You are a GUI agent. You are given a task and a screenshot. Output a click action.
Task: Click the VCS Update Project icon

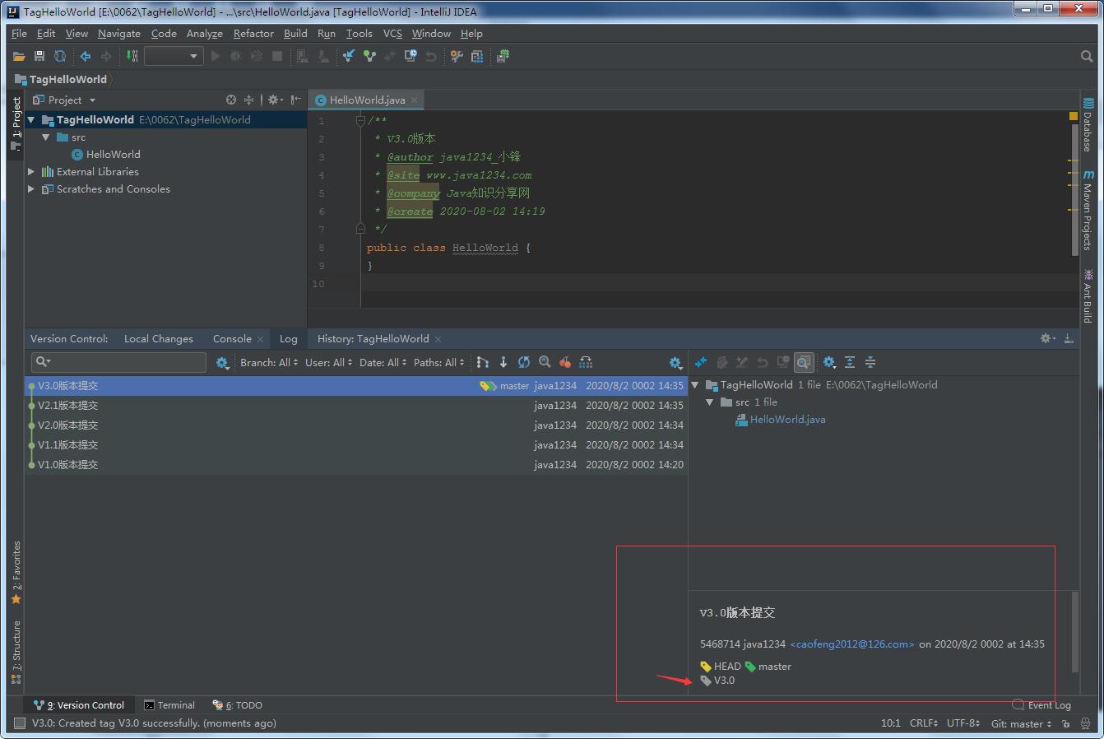349,56
